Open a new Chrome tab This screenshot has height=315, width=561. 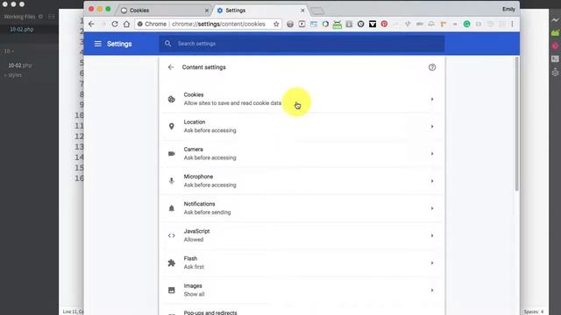pos(317,11)
